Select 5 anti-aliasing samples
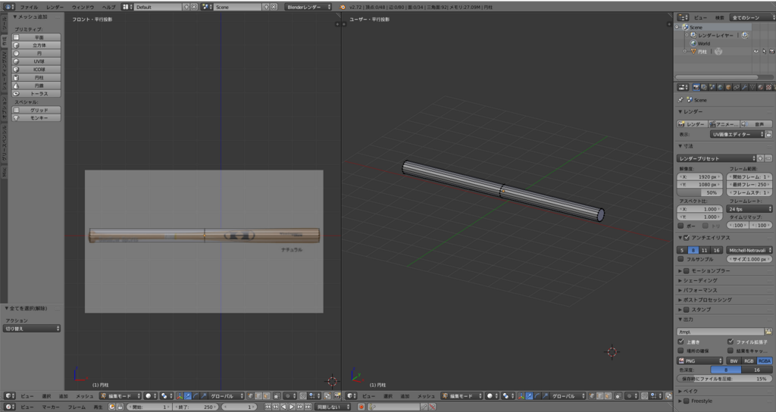The height and width of the screenshot is (412, 776). coord(682,250)
